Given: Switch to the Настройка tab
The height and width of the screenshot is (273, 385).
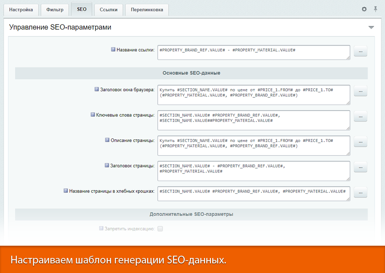Looking at the screenshot, I should 21,10.
